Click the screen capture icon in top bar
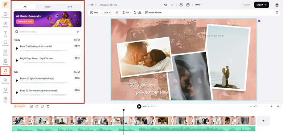The height and width of the screenshot is (135, 283). tap(181, 5)
